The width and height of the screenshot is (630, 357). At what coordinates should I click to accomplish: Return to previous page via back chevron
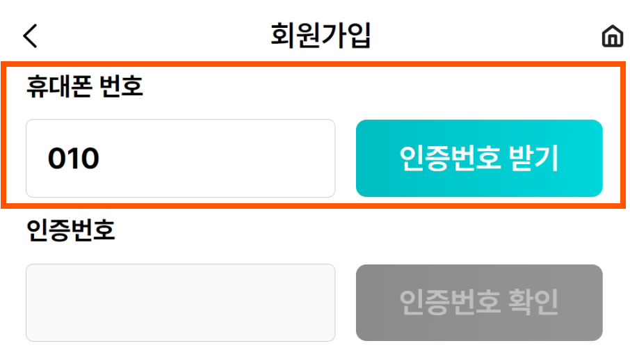pyautogui.click(x=31, y=36)
